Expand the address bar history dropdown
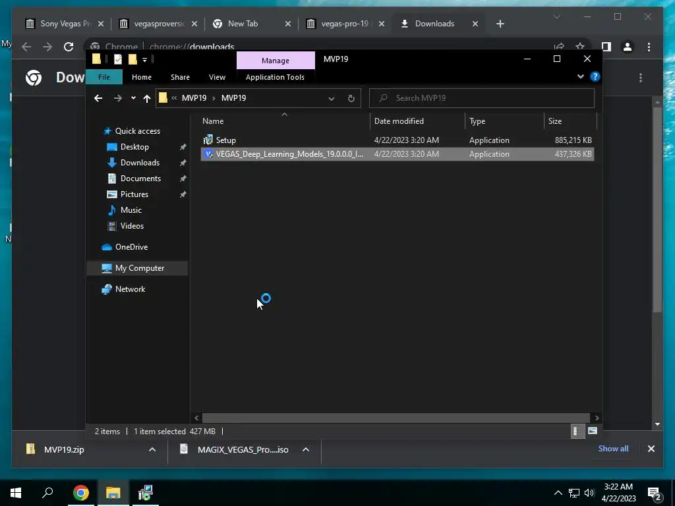 tap(332, 99)
